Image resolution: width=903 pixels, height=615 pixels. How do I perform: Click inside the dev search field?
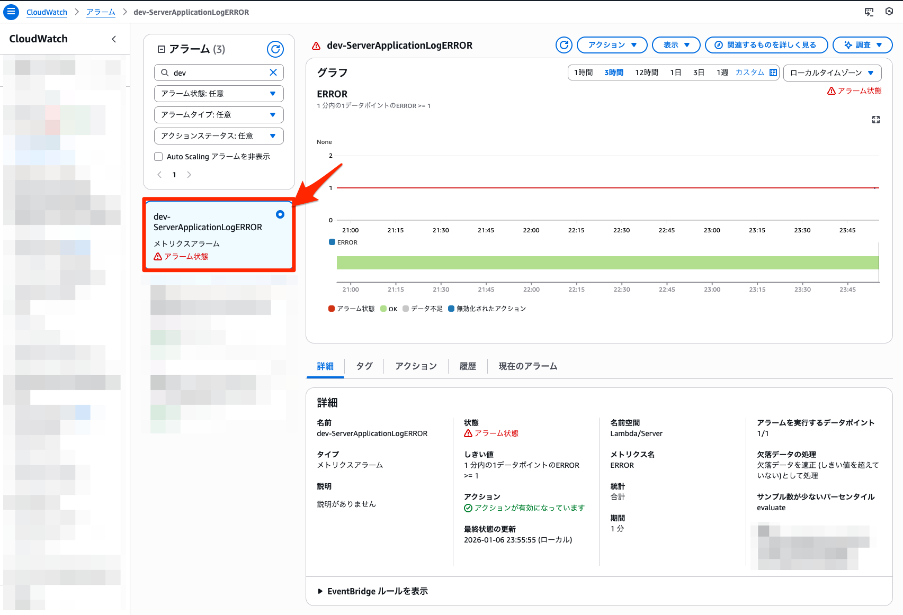(219, 73)
